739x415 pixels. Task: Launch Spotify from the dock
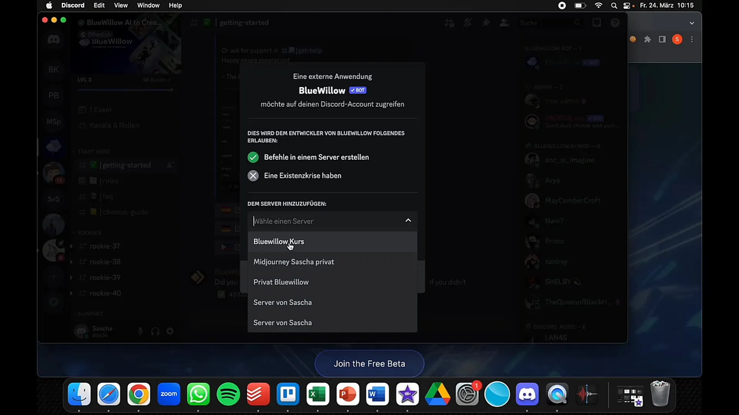[x=228, y=394]
